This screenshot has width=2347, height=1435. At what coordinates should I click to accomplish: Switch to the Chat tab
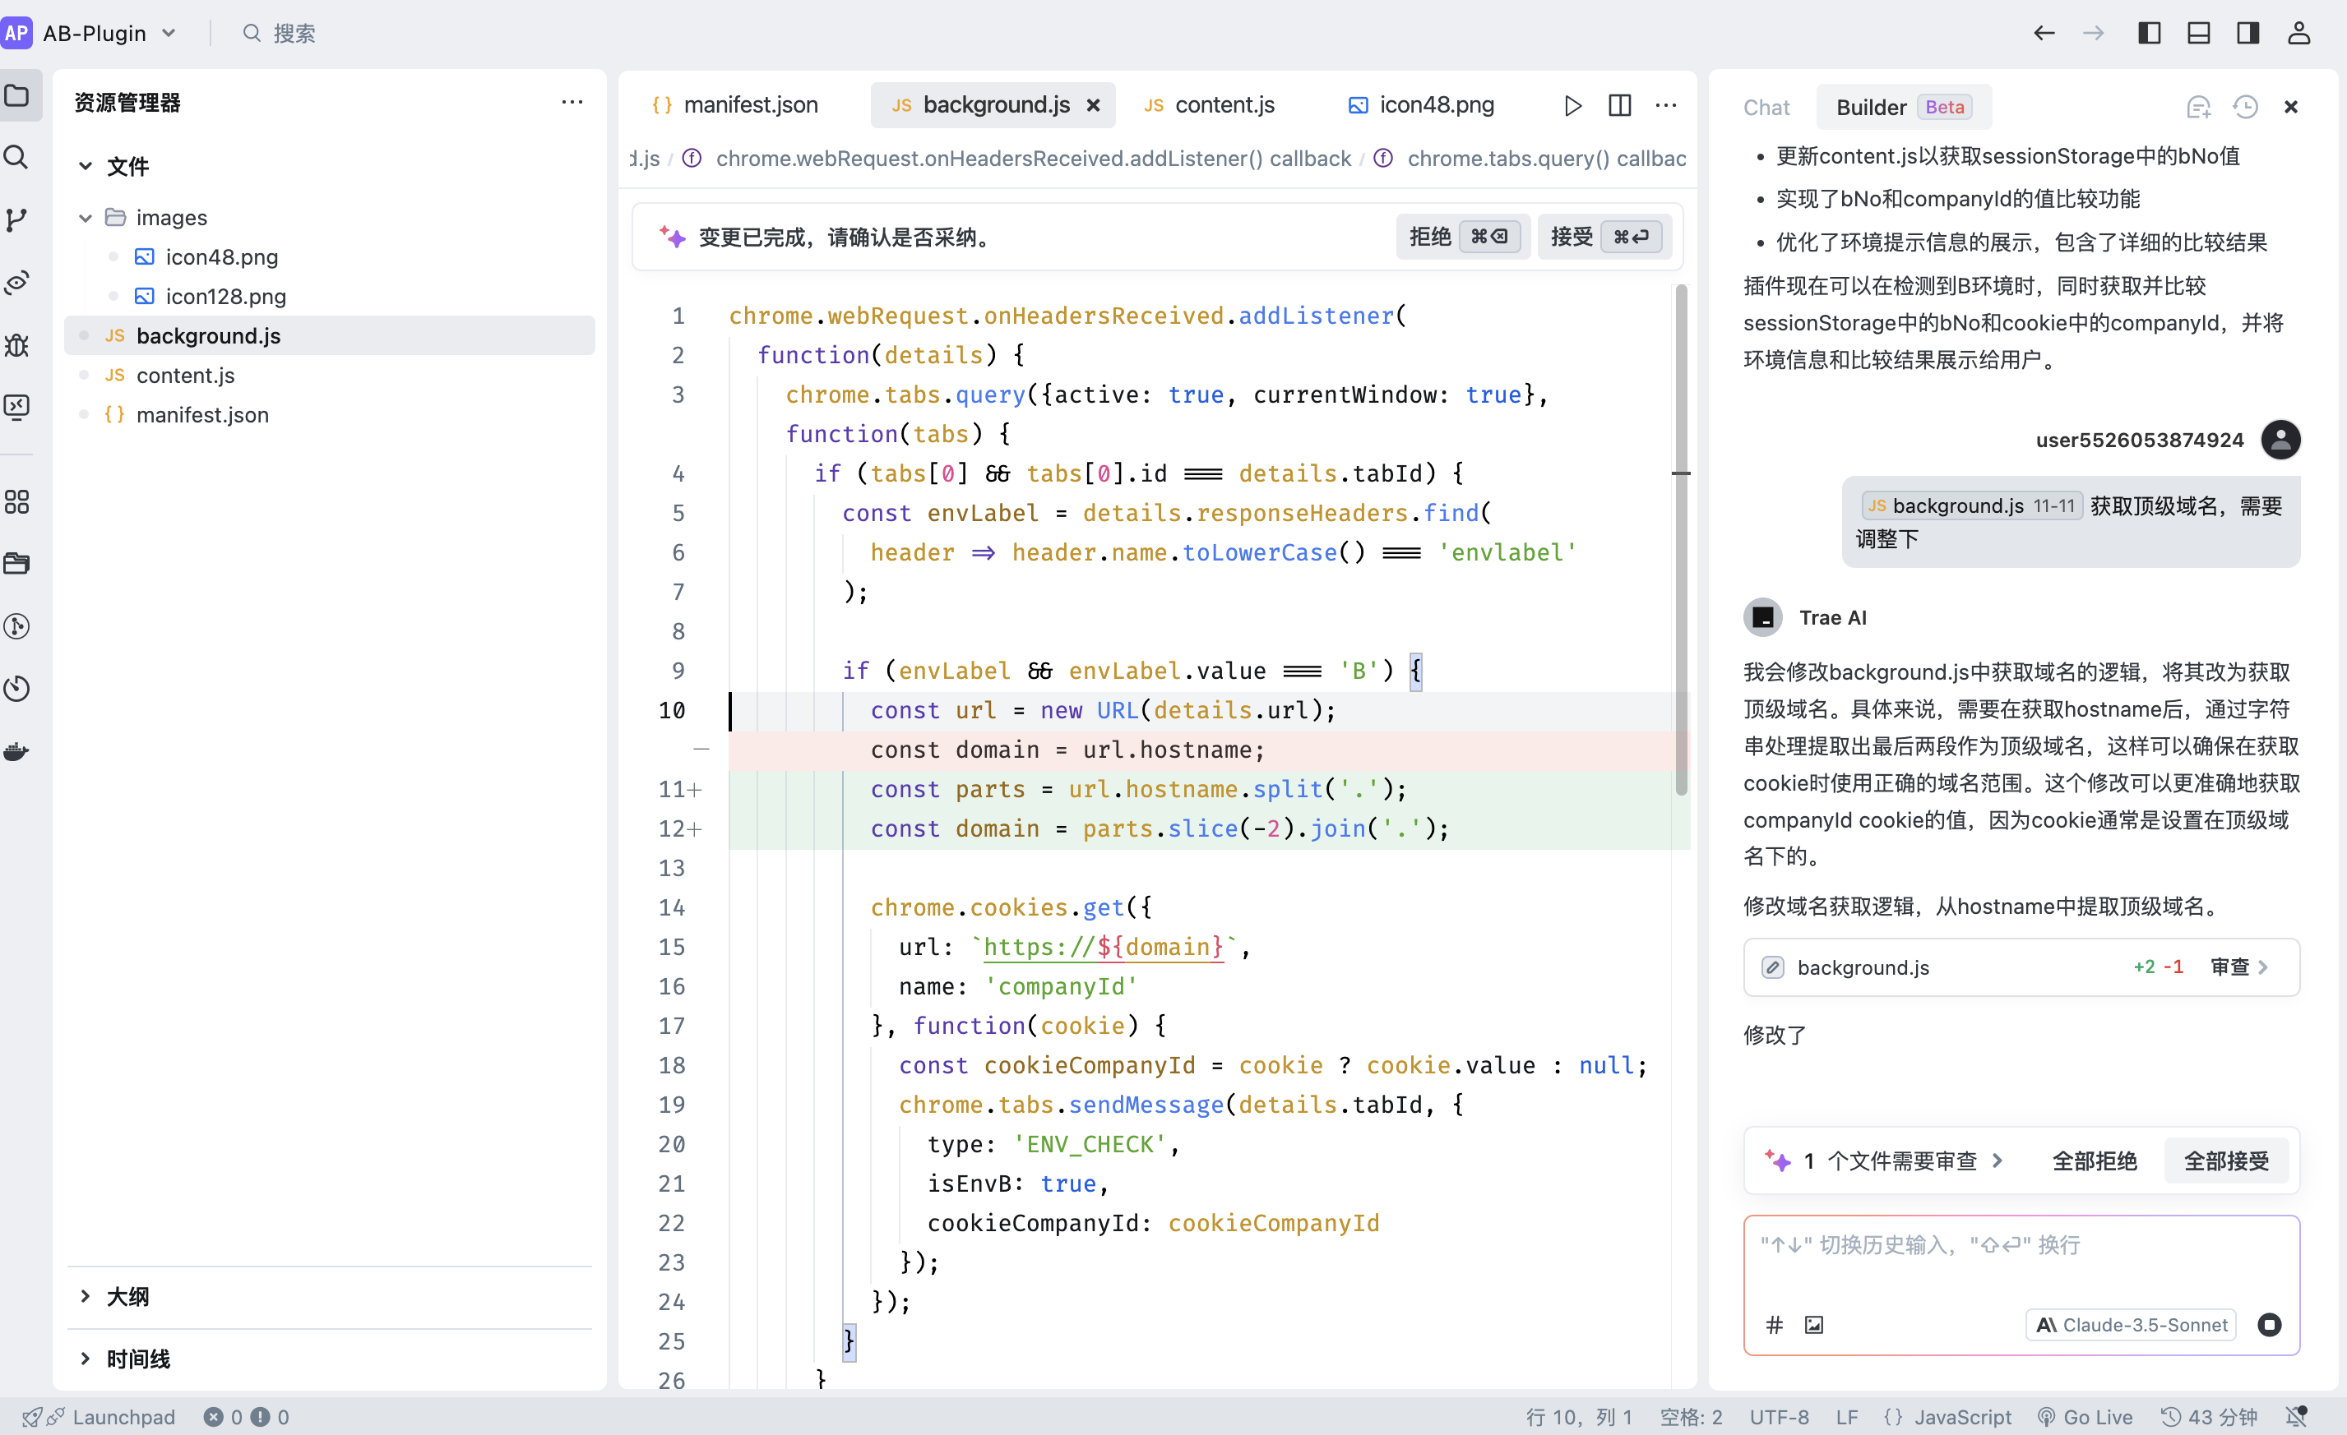1766,108
